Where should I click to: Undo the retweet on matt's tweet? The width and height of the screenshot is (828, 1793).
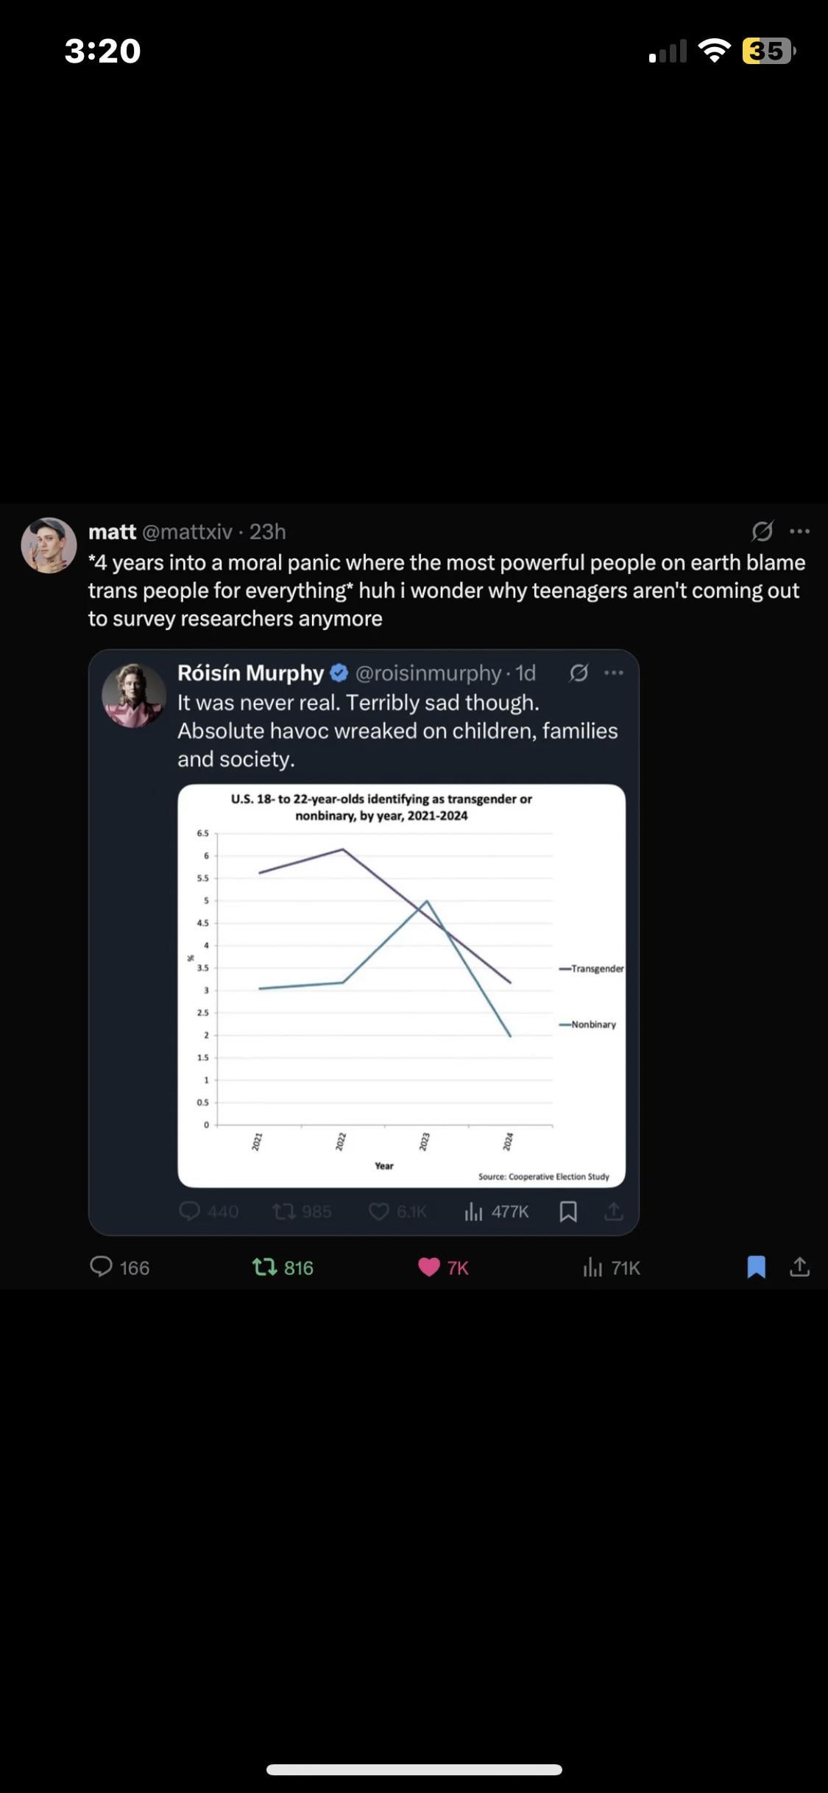pyautogui.click(x=265, y=1267)
